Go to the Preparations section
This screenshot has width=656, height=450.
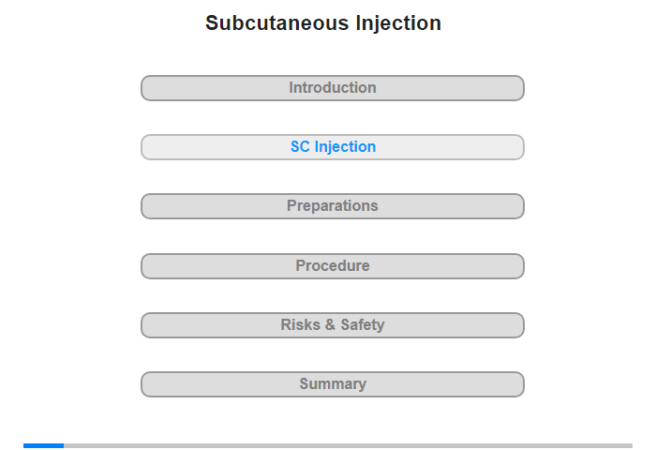click(333, 206)
